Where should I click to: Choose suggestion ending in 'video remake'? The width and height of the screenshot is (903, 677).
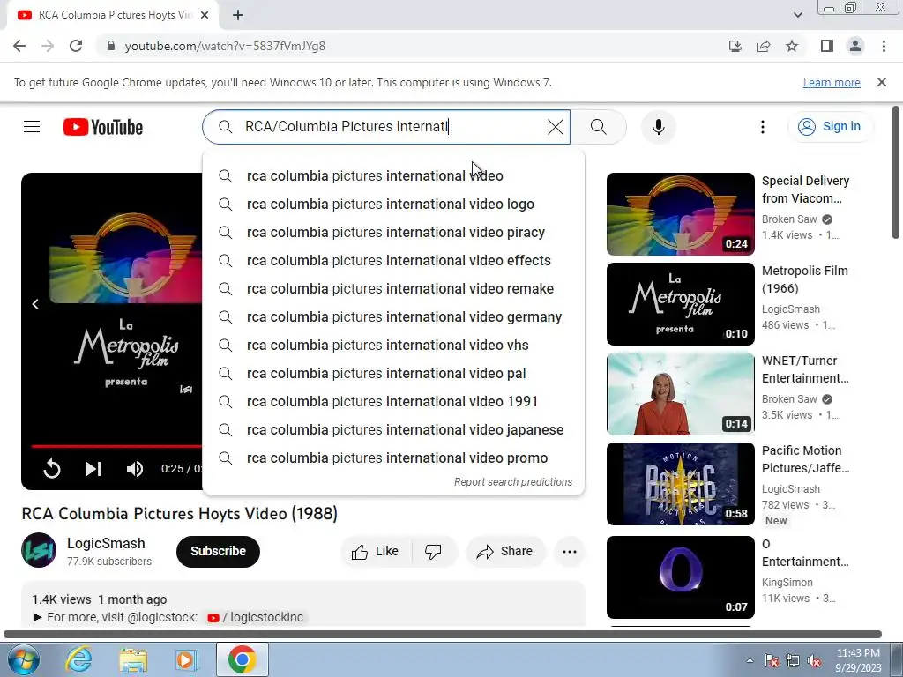(393, 288)
